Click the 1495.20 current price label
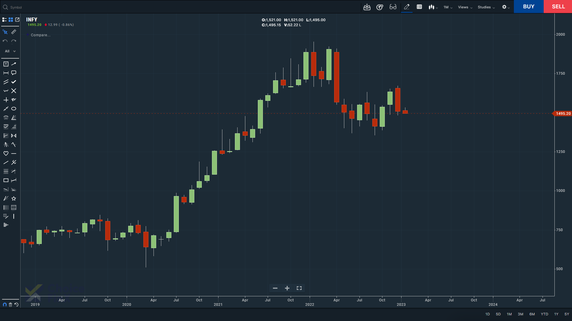 pyautogui.click(x=563, y=114)
